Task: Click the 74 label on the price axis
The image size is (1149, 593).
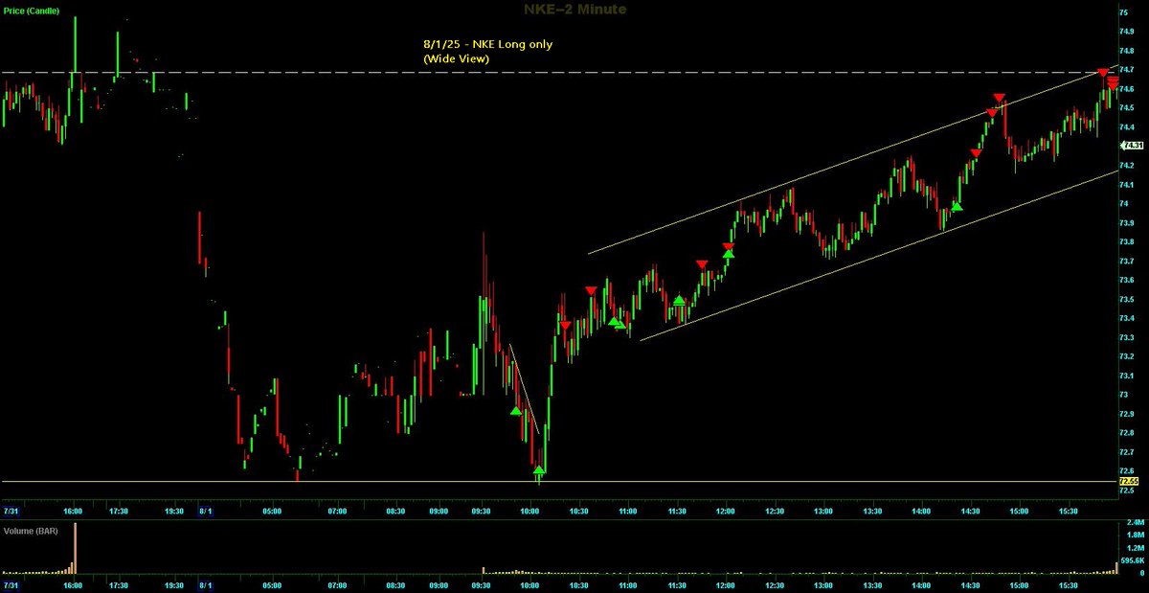Action: tap(1122, 203)
